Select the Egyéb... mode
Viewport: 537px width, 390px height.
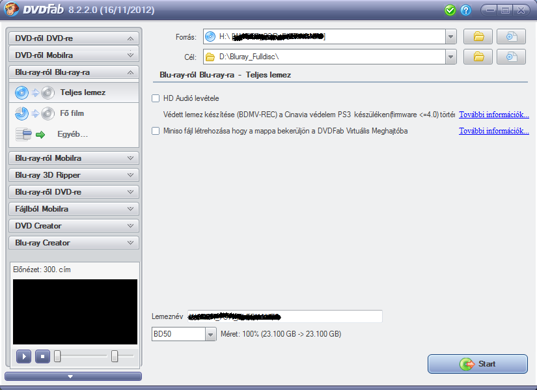click(74, 134)
